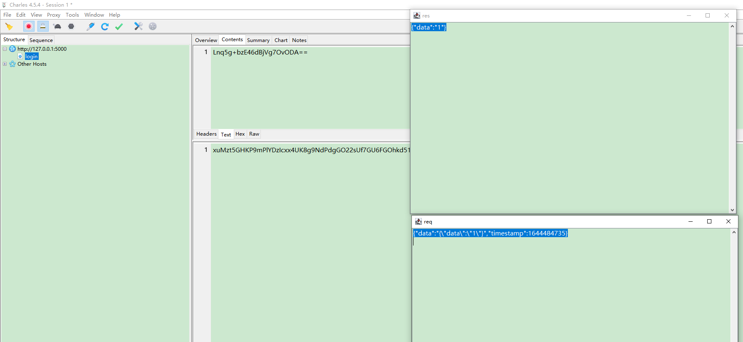Click the breakpoints hexagon icon
The height and width of the screenshot is (342, 743).
pos(71,27)
